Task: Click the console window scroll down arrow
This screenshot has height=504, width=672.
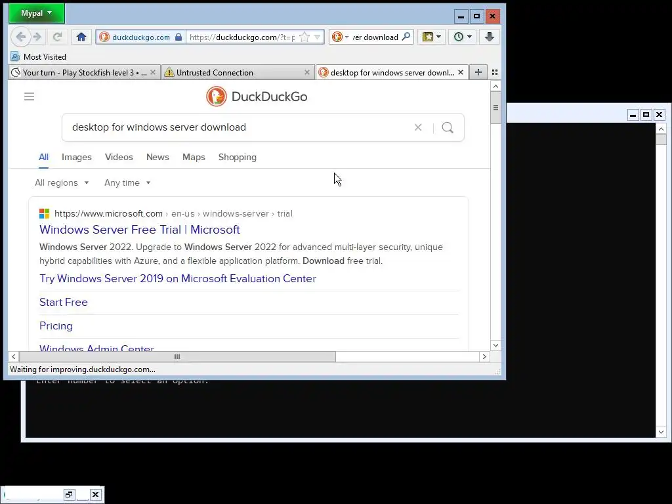Action: point(661,432)
